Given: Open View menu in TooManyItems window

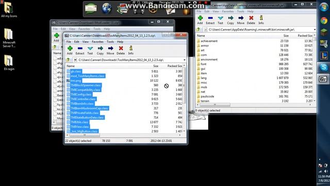Looking at the screenshot, I should [86, 42].
